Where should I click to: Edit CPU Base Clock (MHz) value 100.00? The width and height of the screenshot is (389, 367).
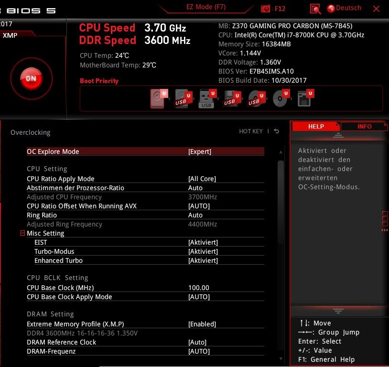pos(198,288)
